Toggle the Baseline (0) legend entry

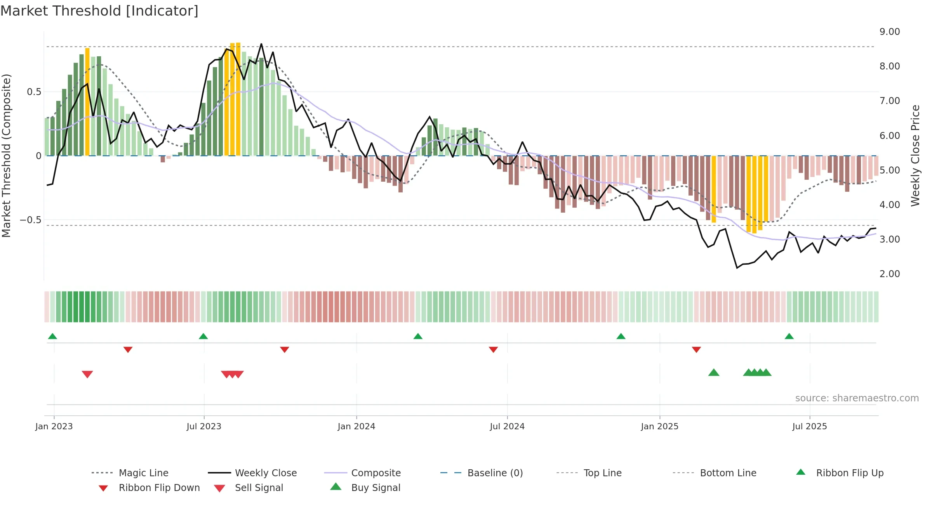482,473
